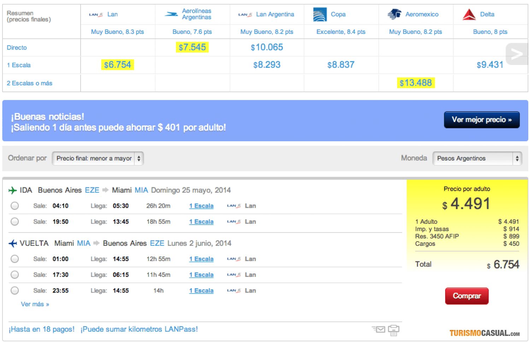The height and width of the screenshot is (343, 530).
Task: Click Lan rating Muy Bueno, 8.3 pts
Action: point(118,32)
